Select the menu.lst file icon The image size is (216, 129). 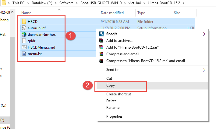(24, 54)
